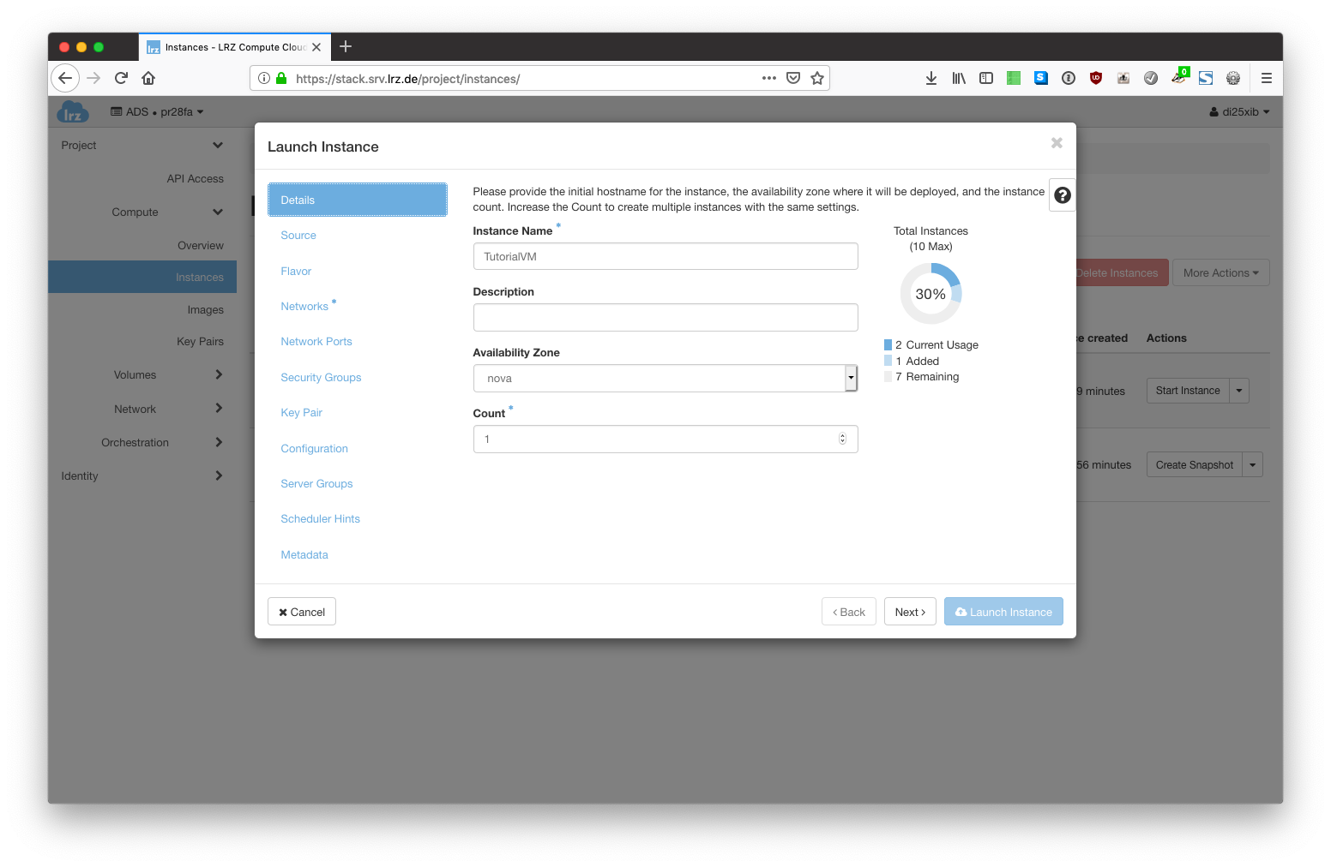Click the uBlock Origin shield icon
The height and width of the screenshot is (867, 1331).
coord(1096,78)
